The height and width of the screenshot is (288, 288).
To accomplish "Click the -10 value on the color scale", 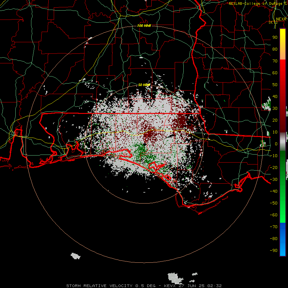I will click(x=274, y=156).
